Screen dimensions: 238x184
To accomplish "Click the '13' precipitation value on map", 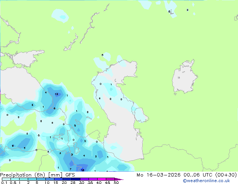I will pos(56,94).
